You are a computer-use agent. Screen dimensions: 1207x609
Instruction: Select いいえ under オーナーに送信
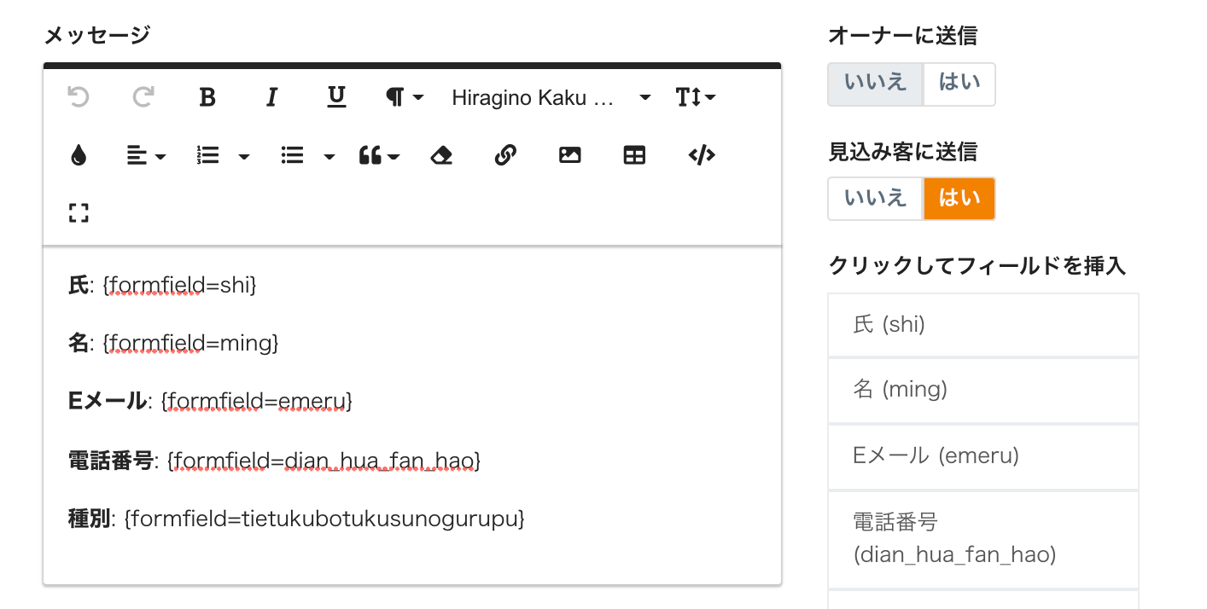pos(875,84)
